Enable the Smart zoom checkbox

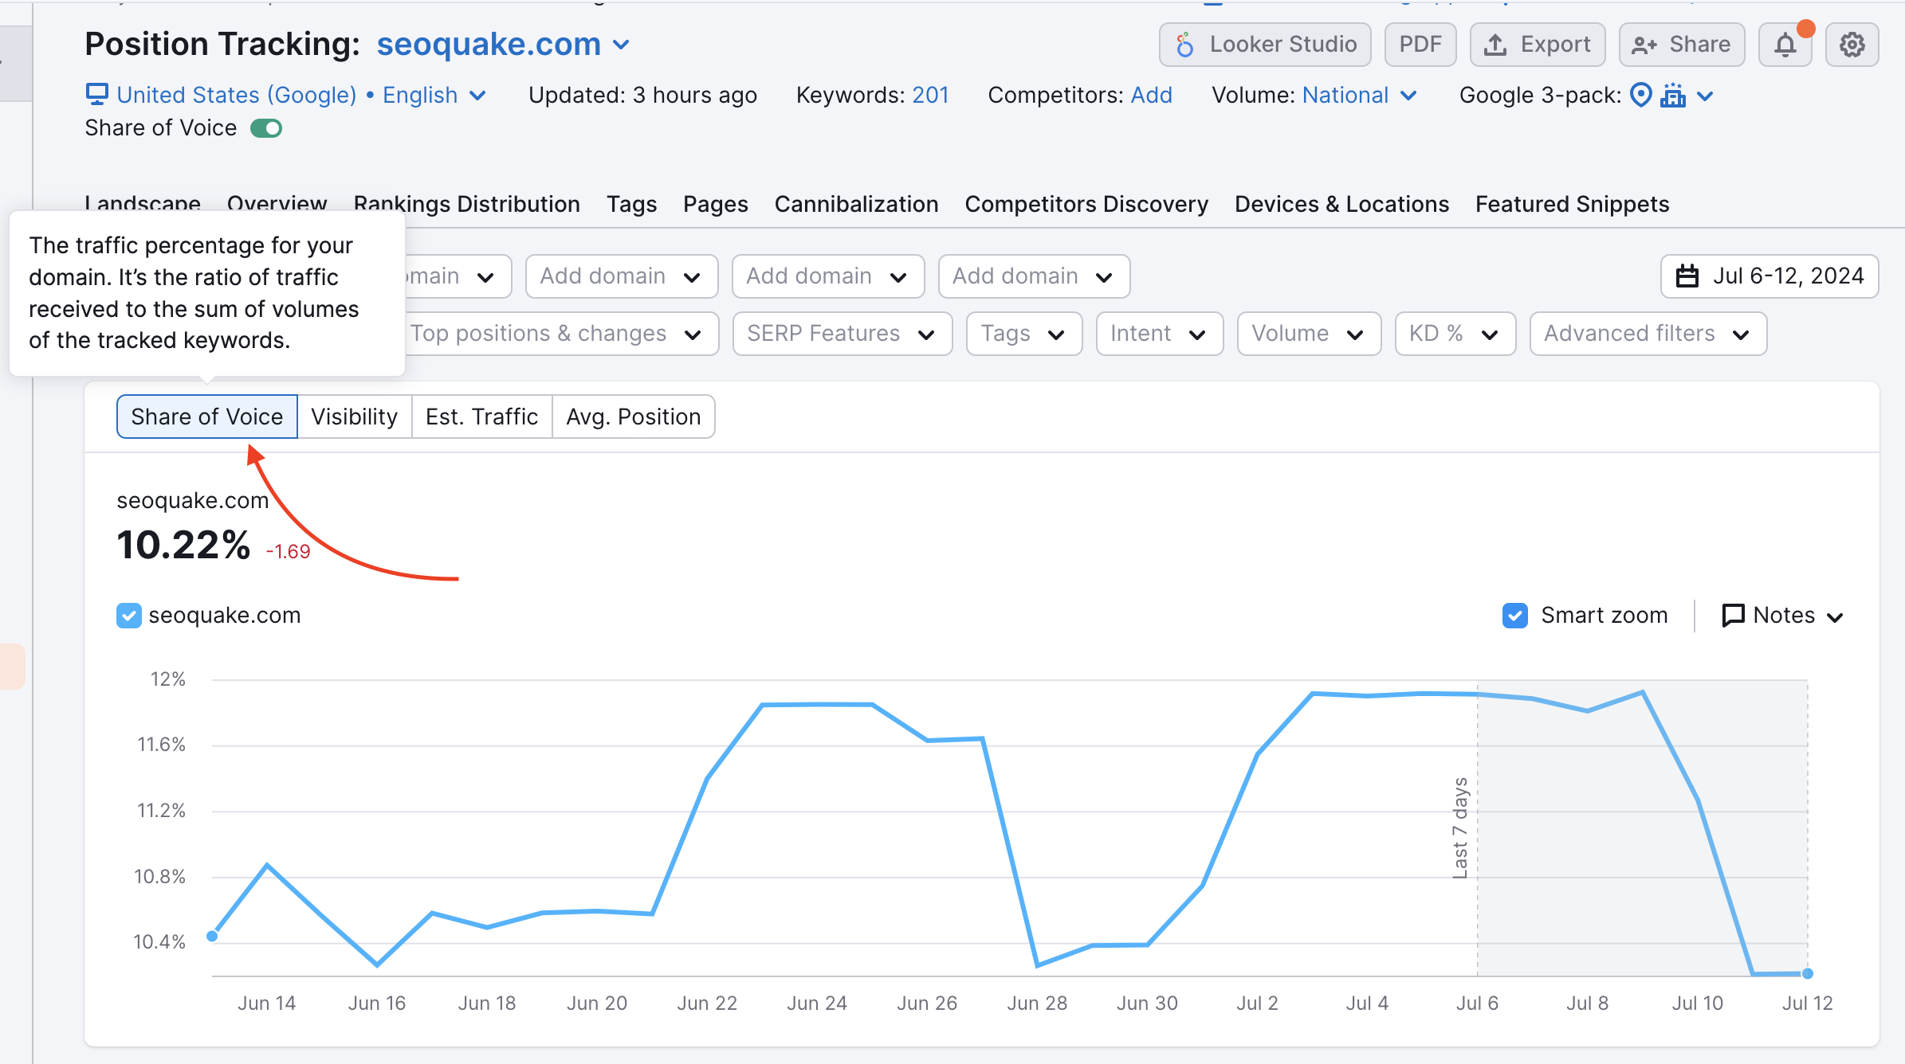[1514, 614]
